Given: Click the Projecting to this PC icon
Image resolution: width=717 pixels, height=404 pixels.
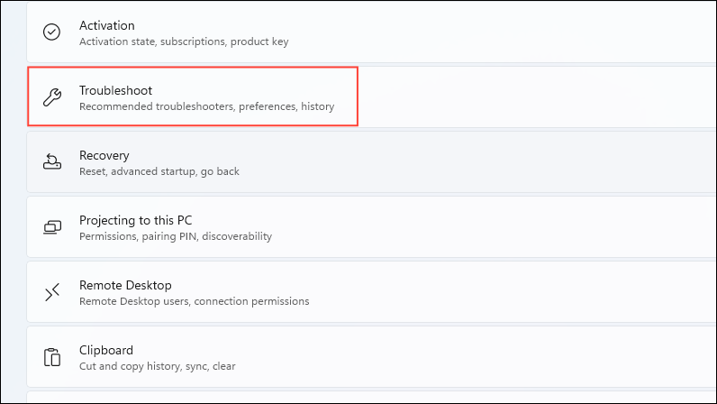Looking at the screenshot, I should pos(52,227).
